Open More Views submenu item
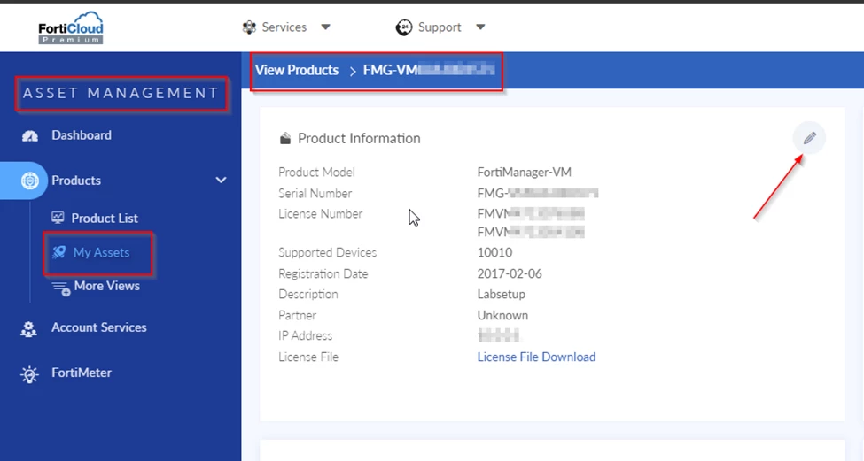 tap(107, 286)
